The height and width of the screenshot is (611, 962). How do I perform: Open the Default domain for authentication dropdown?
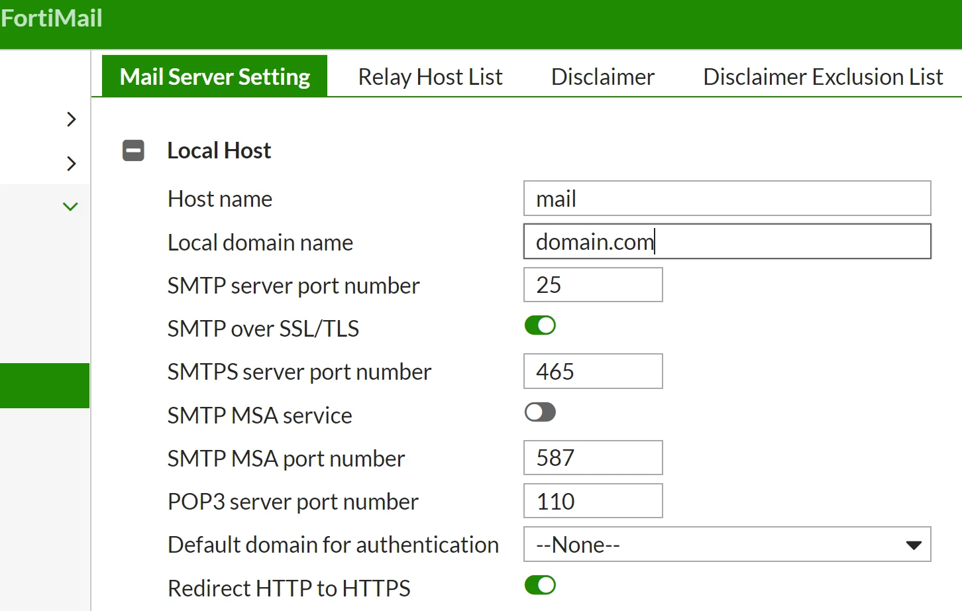727,544
